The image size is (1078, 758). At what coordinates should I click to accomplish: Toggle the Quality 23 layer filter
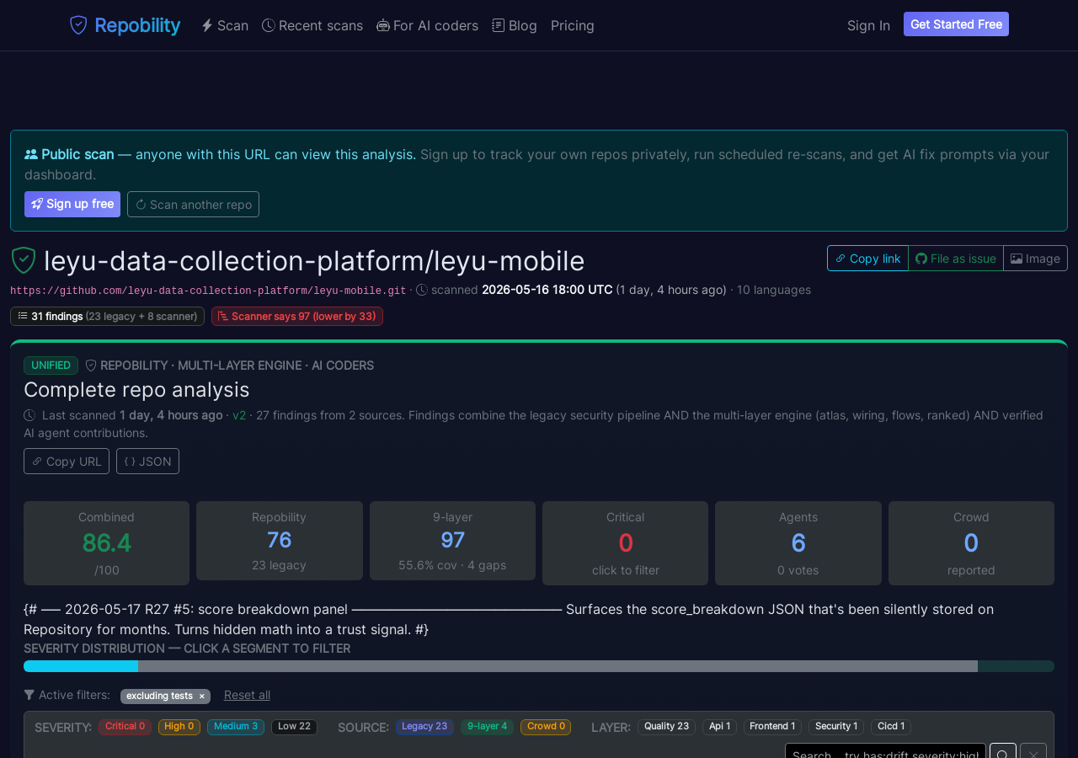tap(667, 727)
